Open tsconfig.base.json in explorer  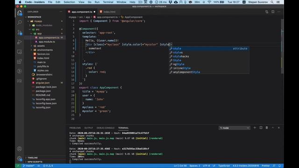[x=45, y=103]
